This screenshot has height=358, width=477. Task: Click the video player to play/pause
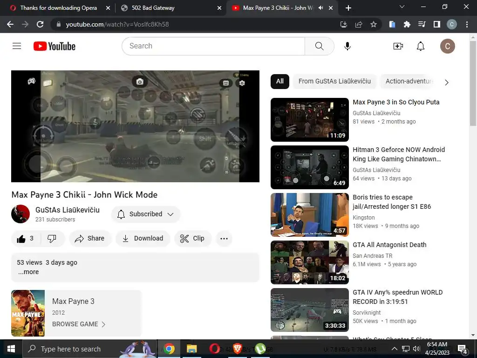[135, 126]
